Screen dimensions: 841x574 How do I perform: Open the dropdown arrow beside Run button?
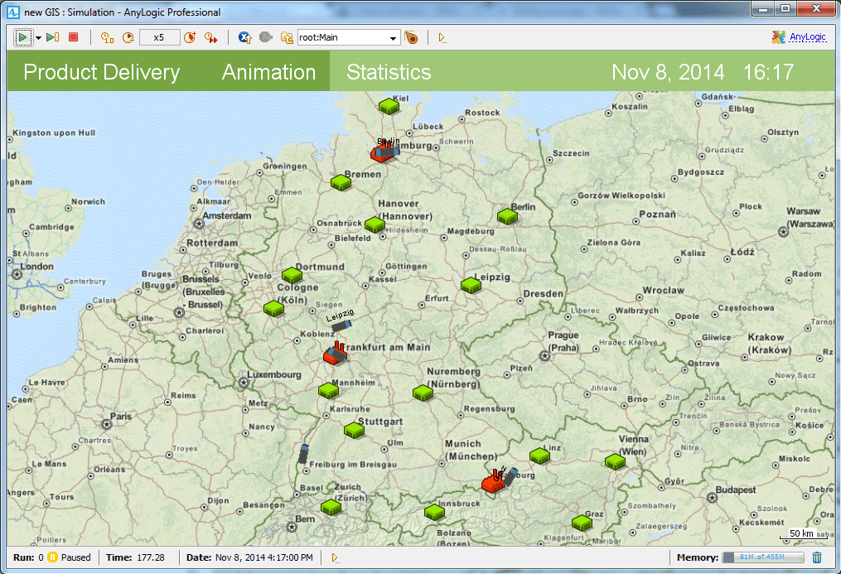38,38
